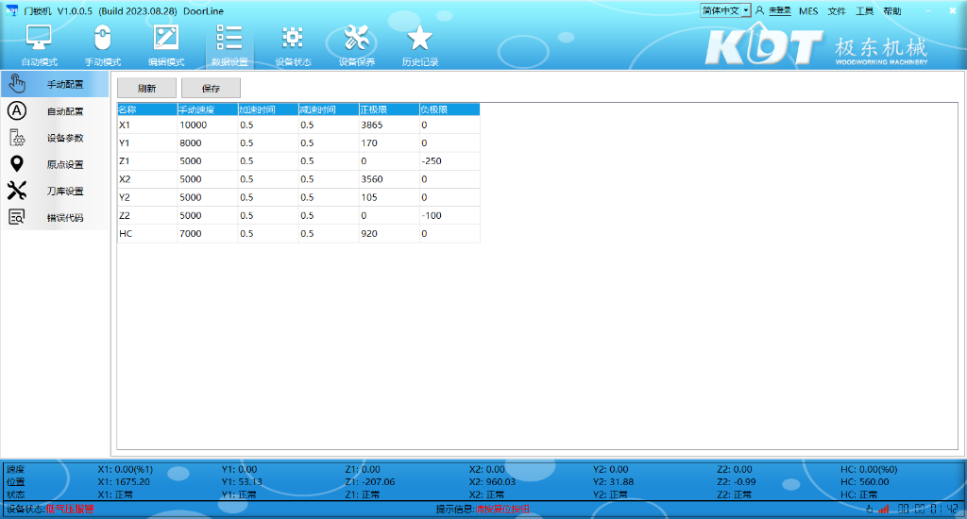Open the 工具 (Tools) menu
The height and width of the screenshot is (519, 967).
tap(864, 11)
